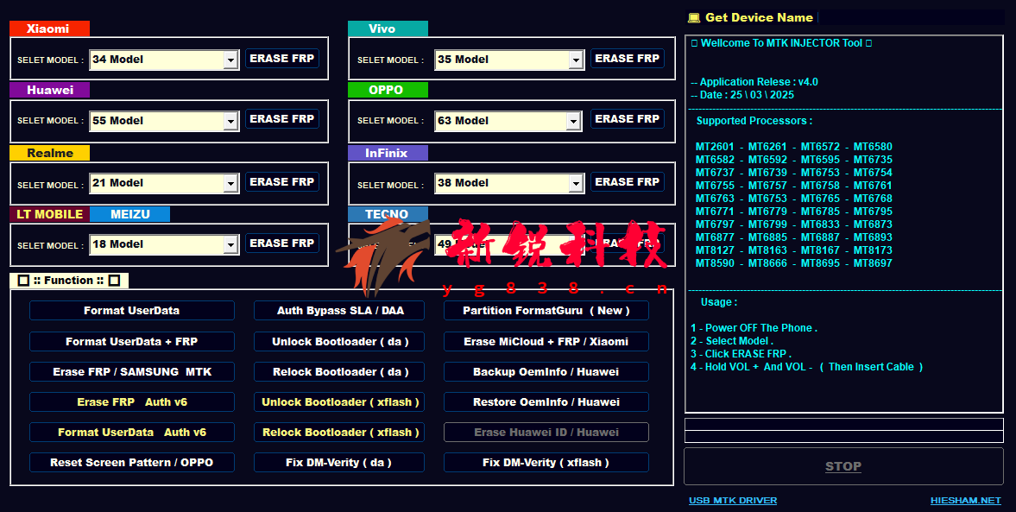Click 'Application Relese : v4.0' log line
The height and width of the screenshot is (512, 1016).
coord(754,82)
